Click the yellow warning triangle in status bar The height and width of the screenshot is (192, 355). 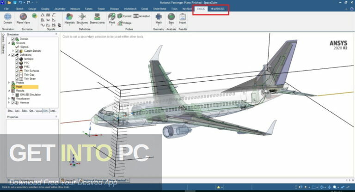[x=219, y=187]
